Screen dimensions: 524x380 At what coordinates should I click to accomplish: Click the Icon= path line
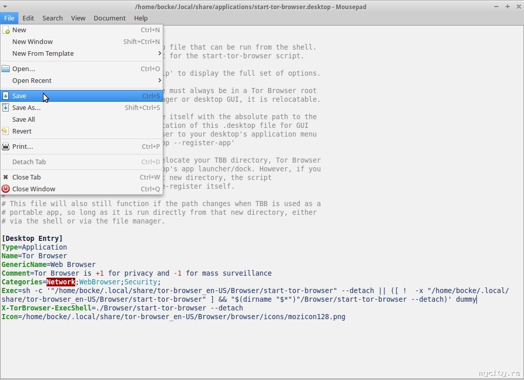point(173,317)
